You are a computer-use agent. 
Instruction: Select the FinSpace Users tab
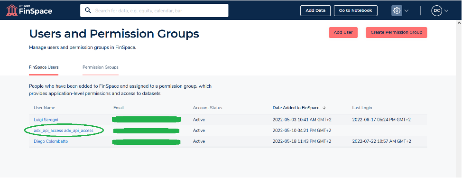tap(44, 67)
